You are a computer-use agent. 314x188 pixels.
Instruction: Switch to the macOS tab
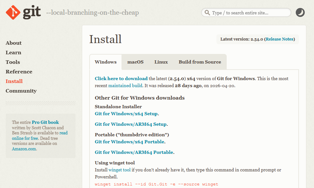click(x=135, y=62)
